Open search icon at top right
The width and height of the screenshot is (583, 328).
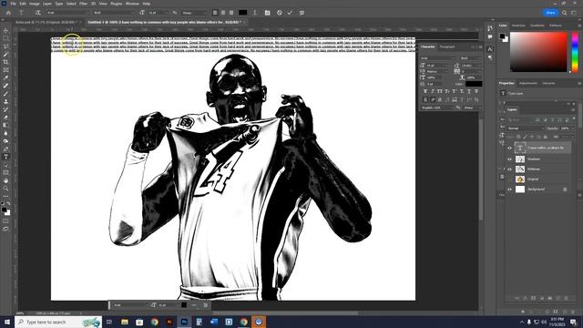click(565, 13)
